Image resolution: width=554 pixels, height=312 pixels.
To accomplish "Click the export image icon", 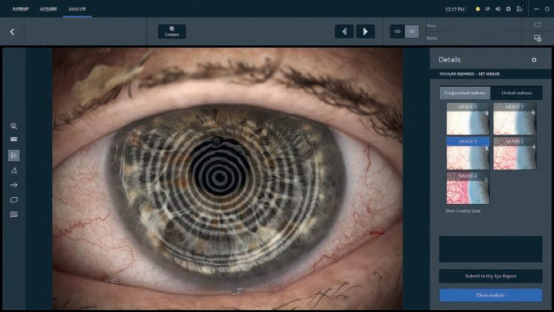I will pos(537,24).
